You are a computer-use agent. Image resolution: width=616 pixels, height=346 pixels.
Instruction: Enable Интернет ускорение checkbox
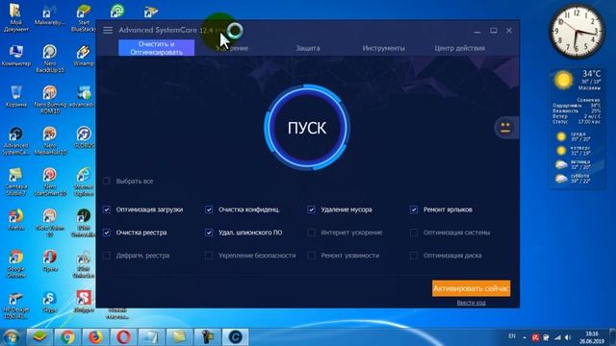pyautogui.click(x=311, y=233)
